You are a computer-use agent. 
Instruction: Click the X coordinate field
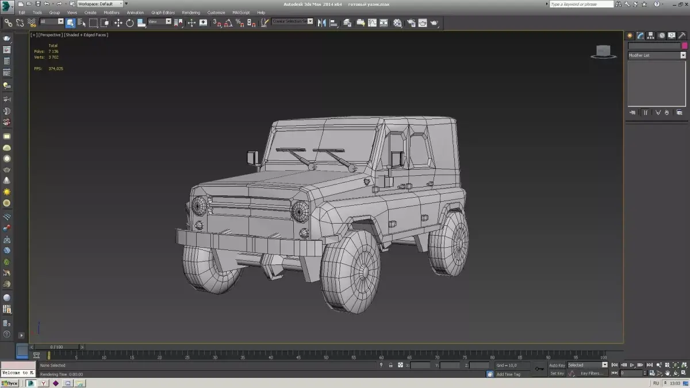(420, 365)
